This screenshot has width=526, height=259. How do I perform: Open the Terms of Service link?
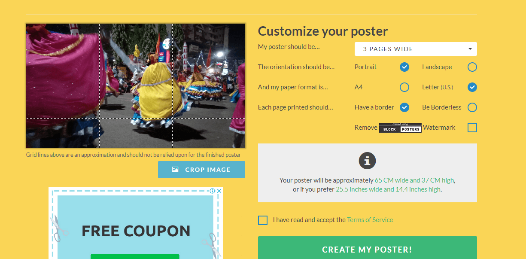pos(370,220)
